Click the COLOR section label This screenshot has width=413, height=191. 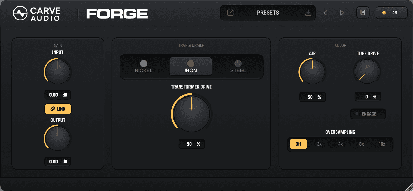click(340, 45)
